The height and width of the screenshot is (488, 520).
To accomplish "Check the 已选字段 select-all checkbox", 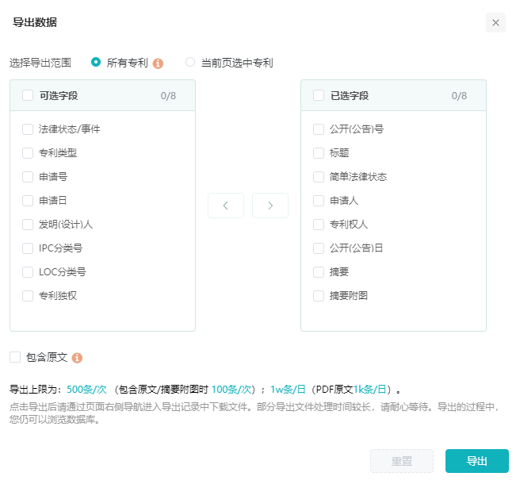I will pos(319,95).
